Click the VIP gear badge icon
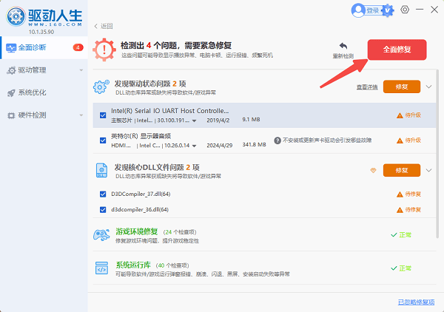 pyautogui.click(x=388, y=10)
